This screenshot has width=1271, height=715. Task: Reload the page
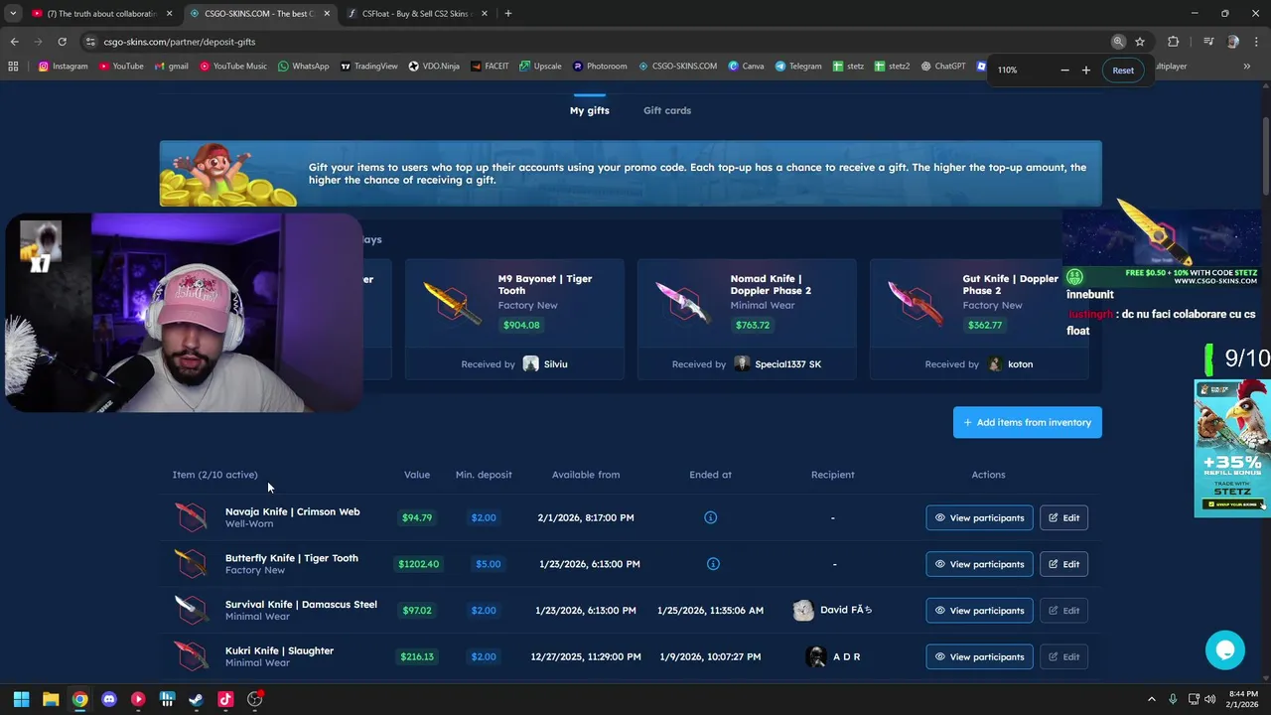(62, 42)
